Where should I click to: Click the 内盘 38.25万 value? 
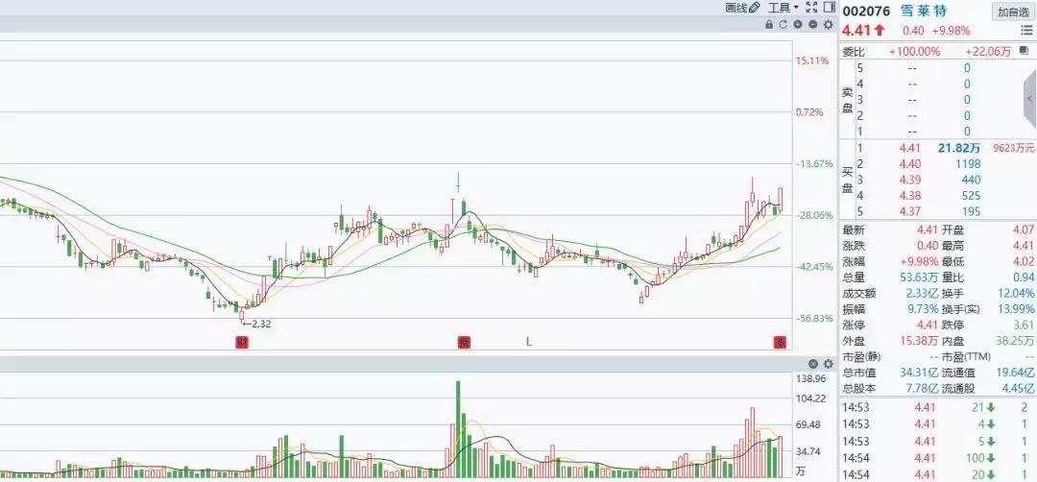pos(1015,341)
